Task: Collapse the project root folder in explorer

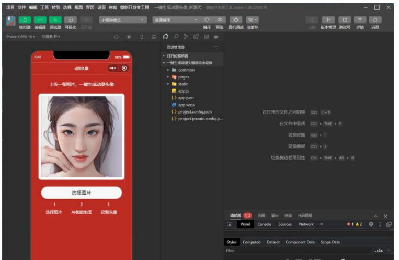Action: point(192,63)
